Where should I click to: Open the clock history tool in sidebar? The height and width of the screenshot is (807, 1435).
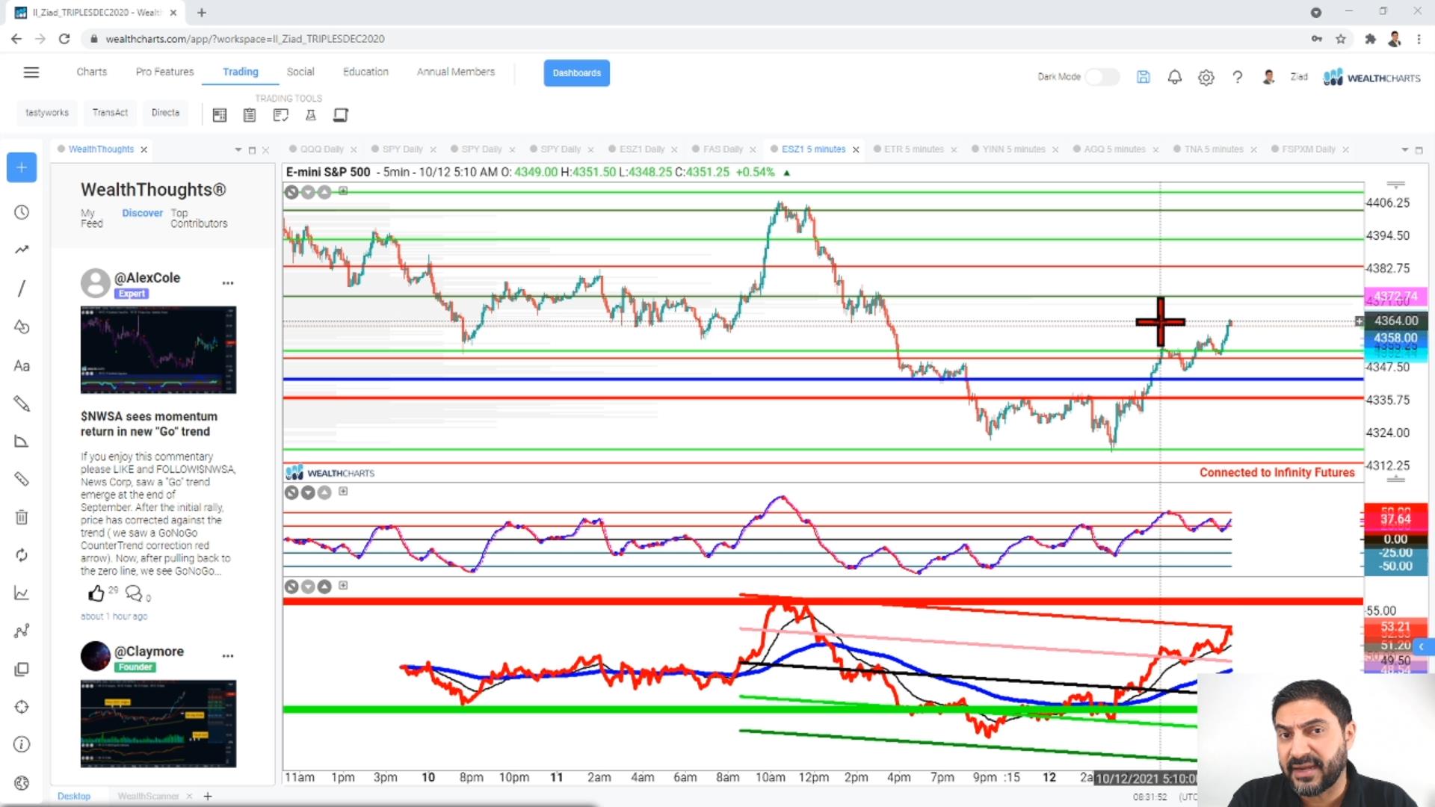[22, 212]
